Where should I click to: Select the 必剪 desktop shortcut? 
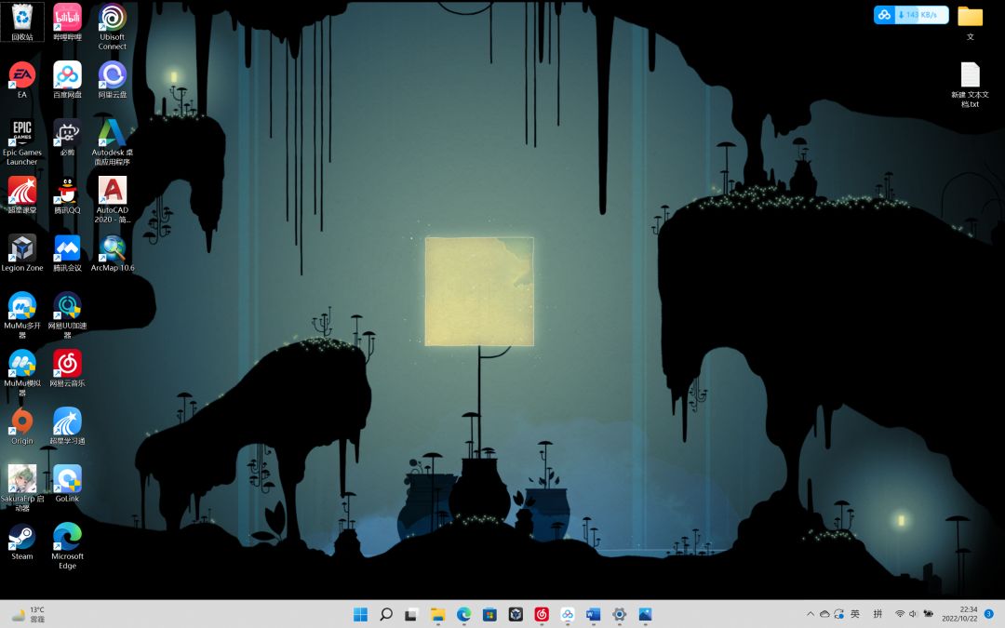click(x=67, y=137)
